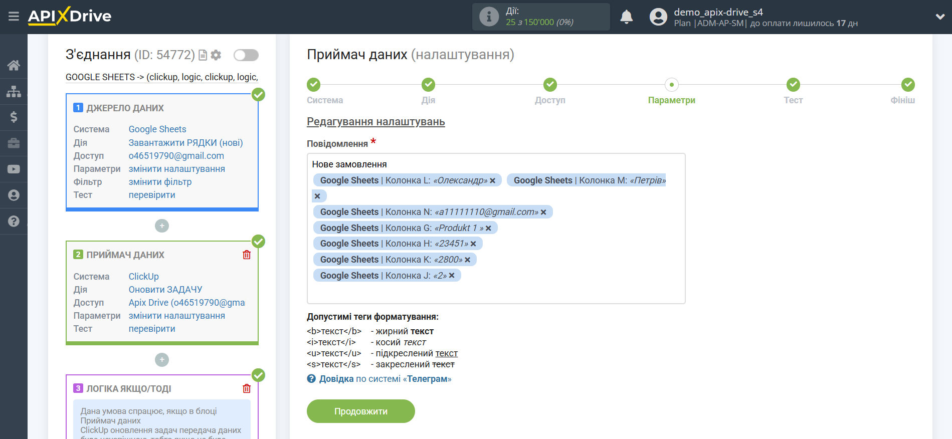The width and height of the screenshot is (952, 439).
Task: Open notifications bell
Action: point(626,17)
